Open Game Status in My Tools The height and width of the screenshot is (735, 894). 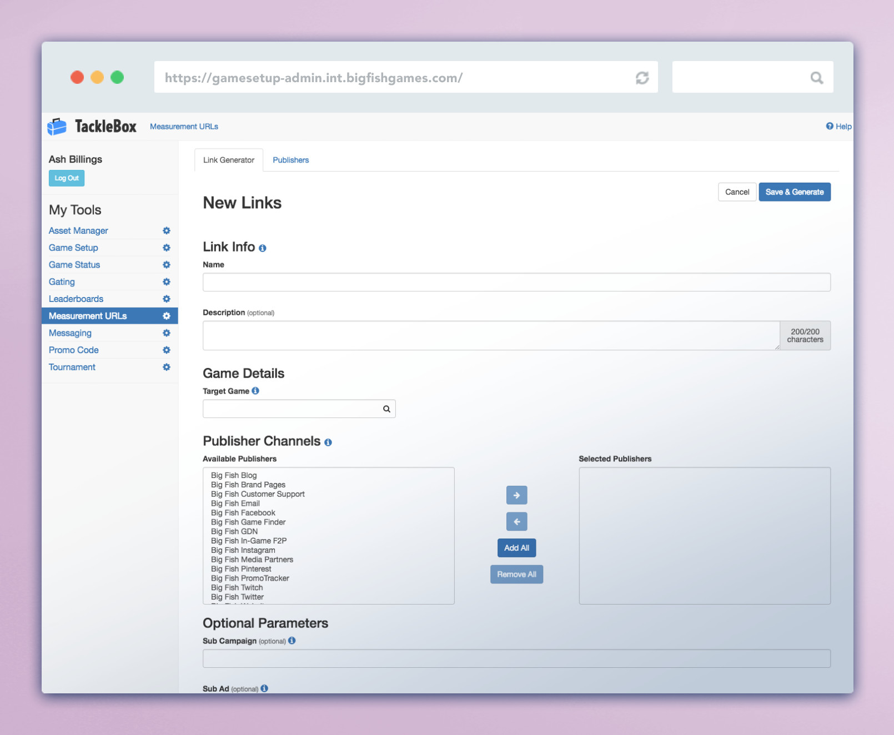(x=74, y=265)
